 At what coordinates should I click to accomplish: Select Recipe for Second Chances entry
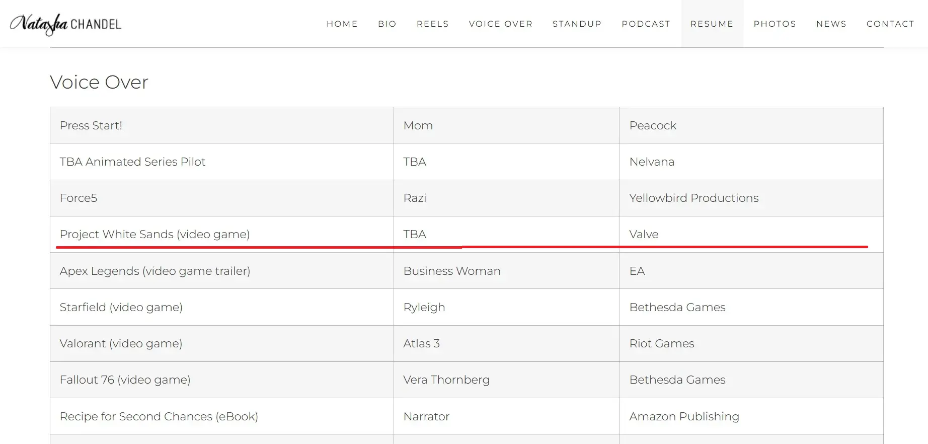[159, 416]
